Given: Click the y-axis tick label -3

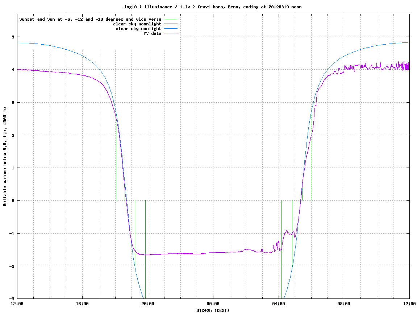Looking at the screenshot, I should click(x=12, y=298).
